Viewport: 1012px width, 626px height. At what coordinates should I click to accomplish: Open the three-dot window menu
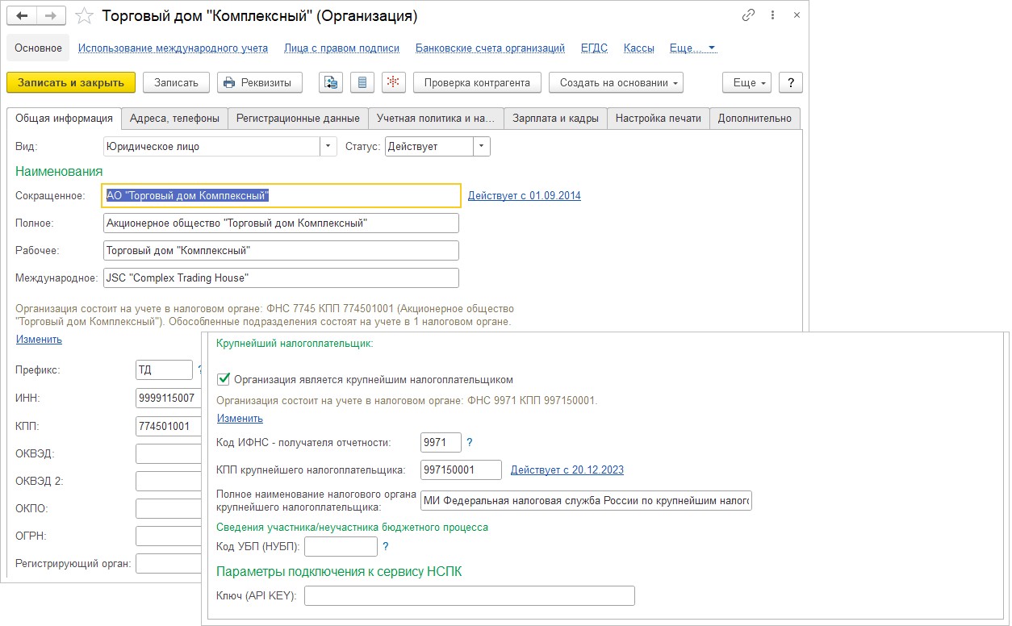tap(773, 15)
